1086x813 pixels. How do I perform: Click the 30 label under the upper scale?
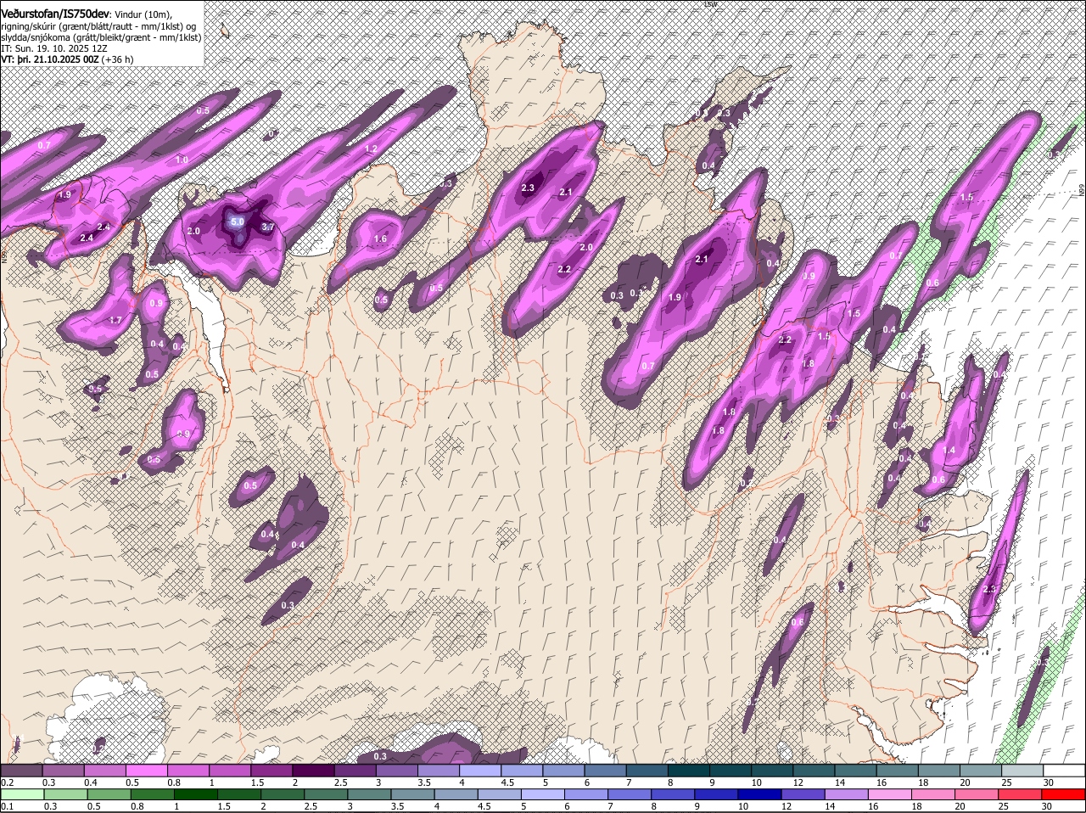pyautogui.click(x=1049, y=782)
